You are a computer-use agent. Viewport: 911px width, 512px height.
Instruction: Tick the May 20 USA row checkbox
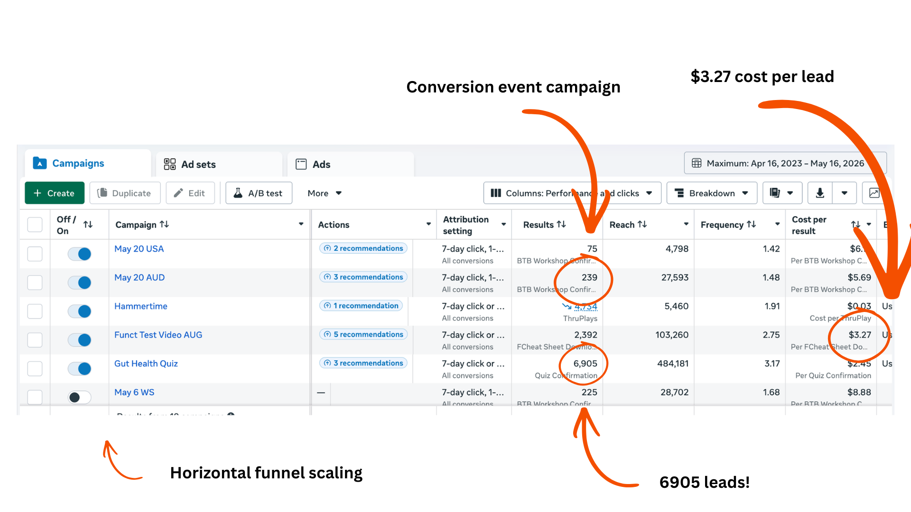(35, 254)
